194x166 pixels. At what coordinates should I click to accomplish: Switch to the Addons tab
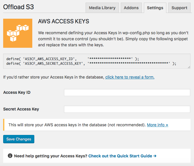click(131, 8)
